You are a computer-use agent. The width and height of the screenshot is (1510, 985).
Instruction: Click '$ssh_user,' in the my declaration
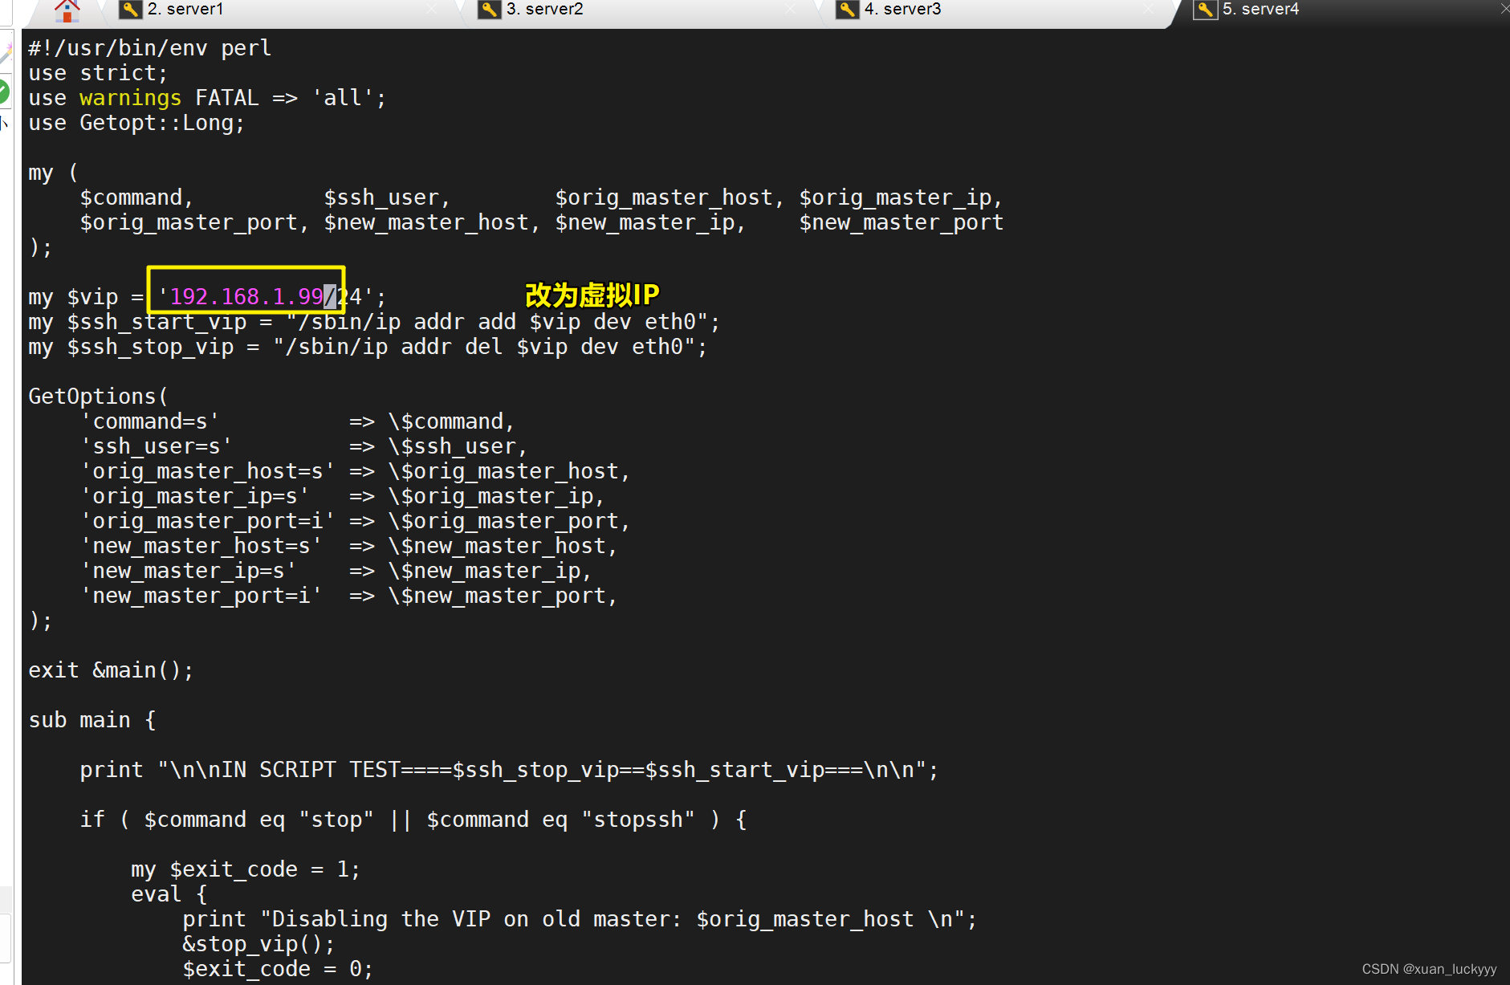(x=387, y=197)
